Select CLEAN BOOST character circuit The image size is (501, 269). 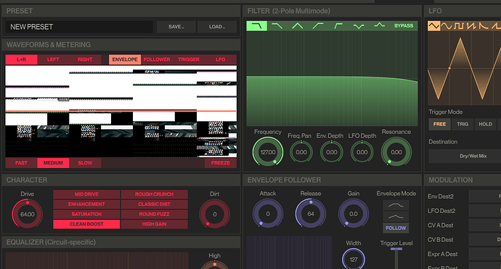(86, 224)
